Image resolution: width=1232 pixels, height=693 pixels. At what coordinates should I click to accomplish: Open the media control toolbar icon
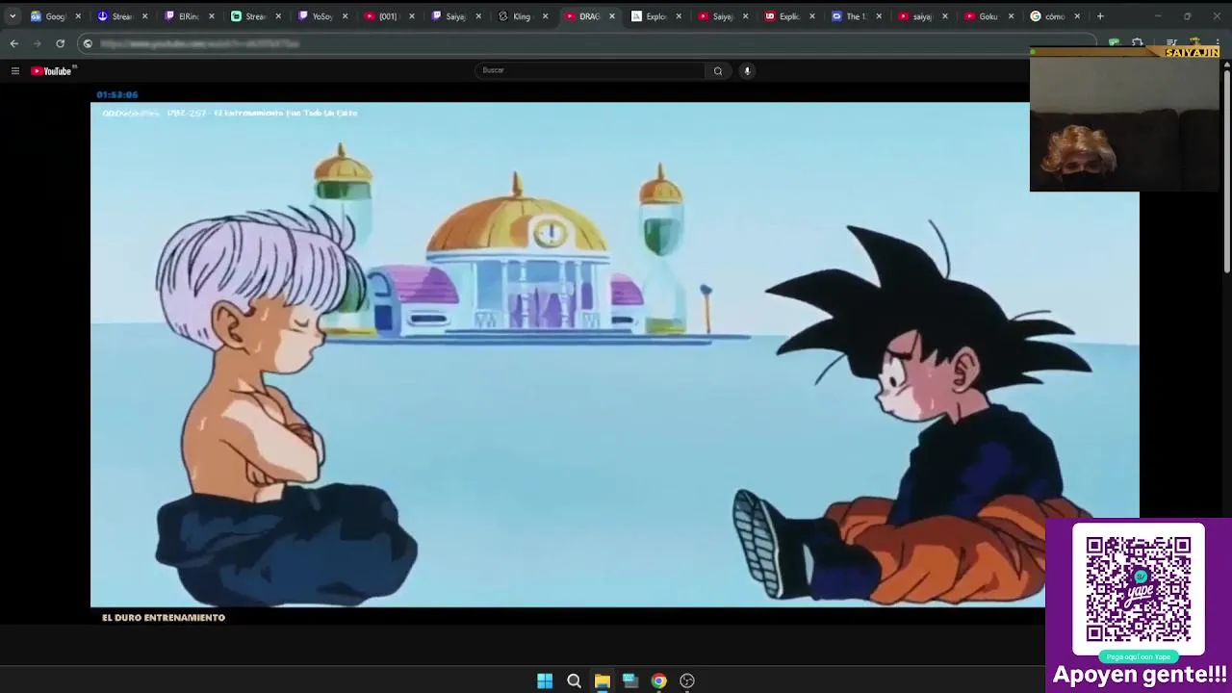[1171, 42]
